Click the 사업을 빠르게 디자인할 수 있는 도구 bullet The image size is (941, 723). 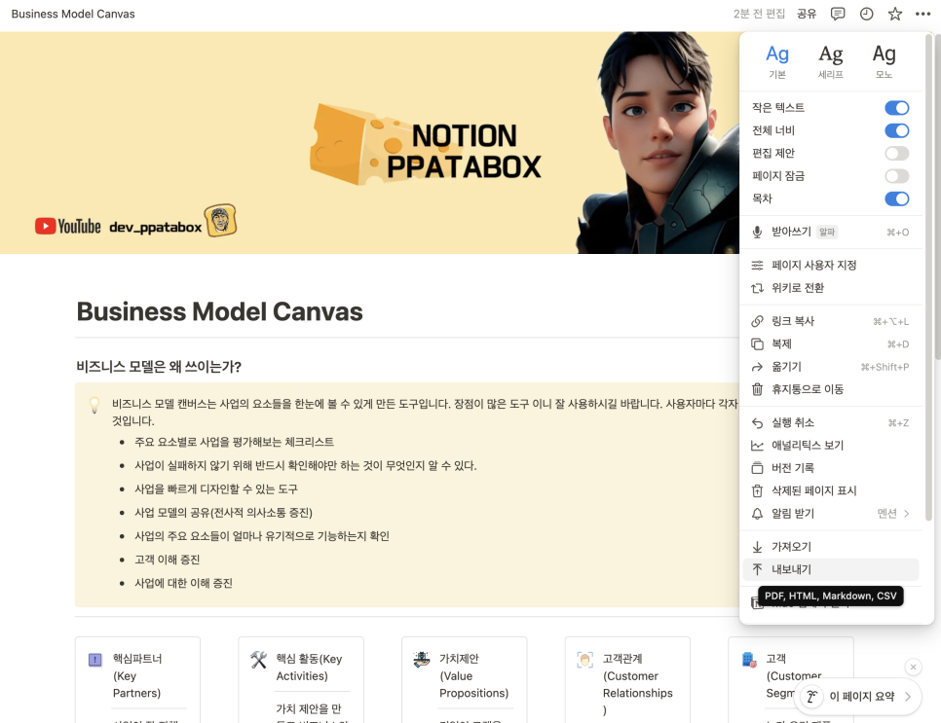[215, 489]
